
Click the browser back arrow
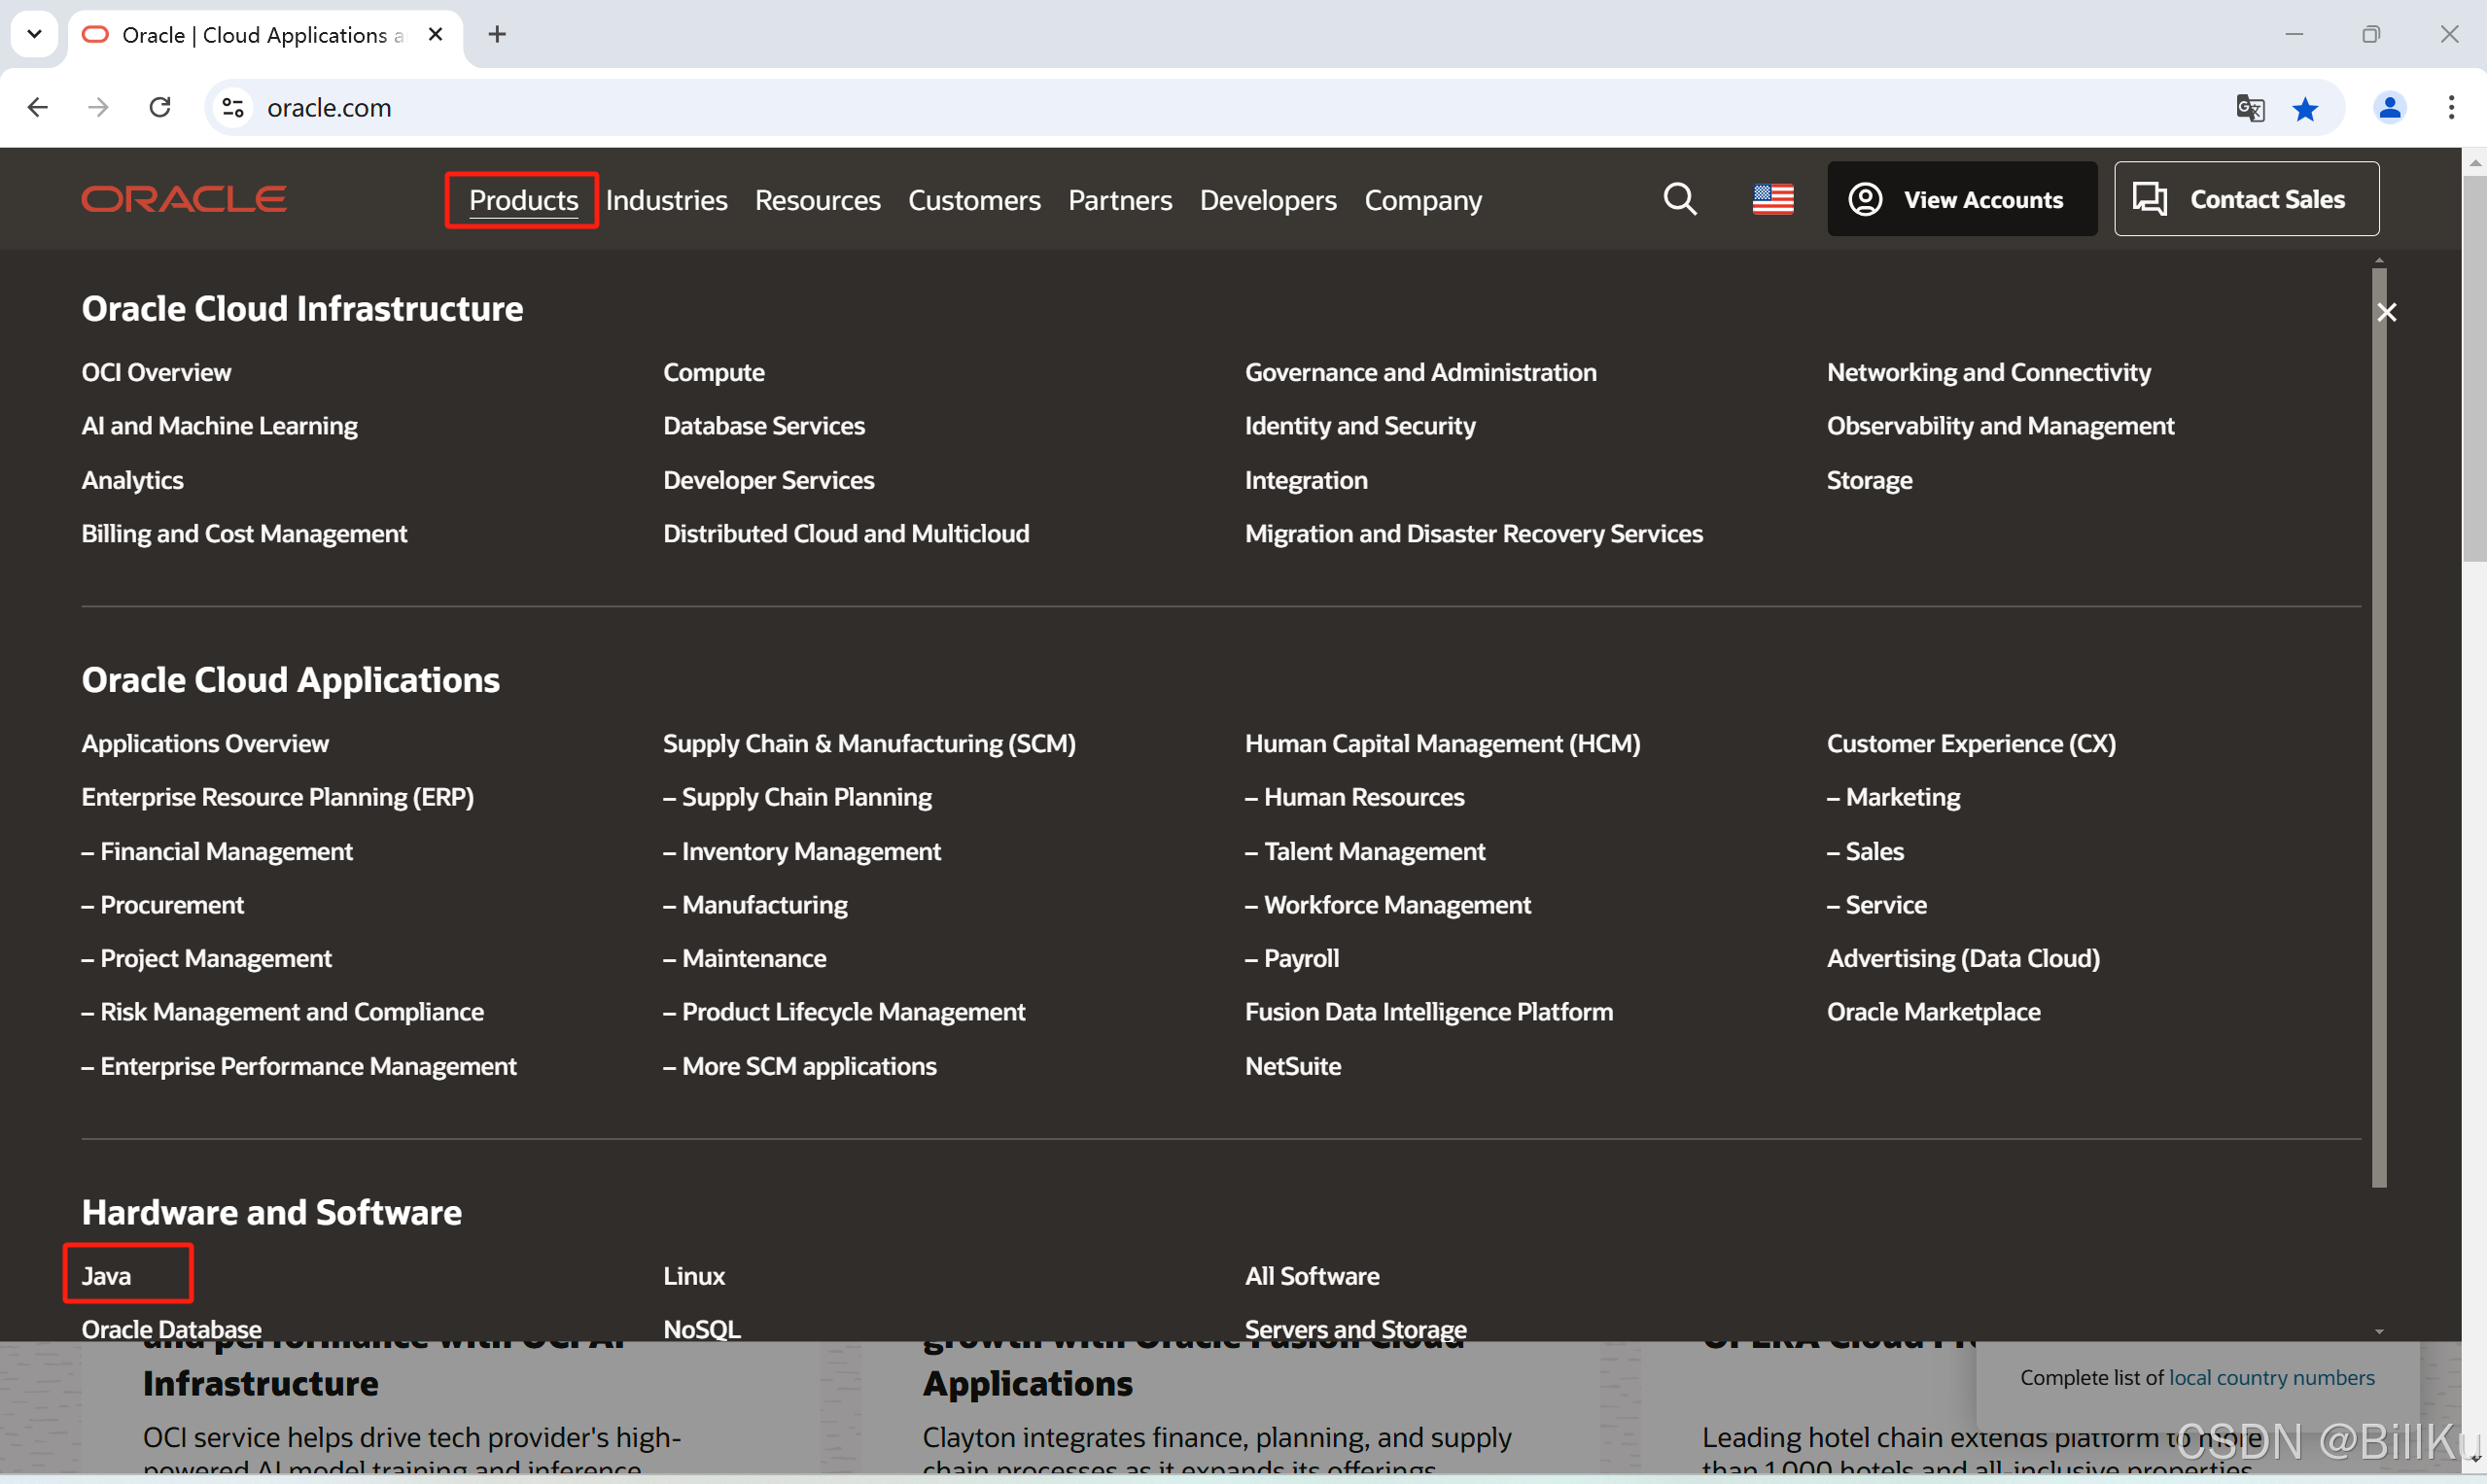click(x=38, y=107)
